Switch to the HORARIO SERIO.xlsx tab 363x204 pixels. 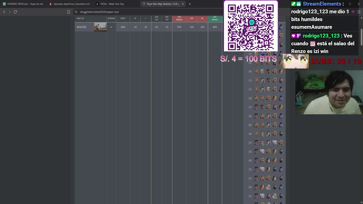click(x=24, y=4)
